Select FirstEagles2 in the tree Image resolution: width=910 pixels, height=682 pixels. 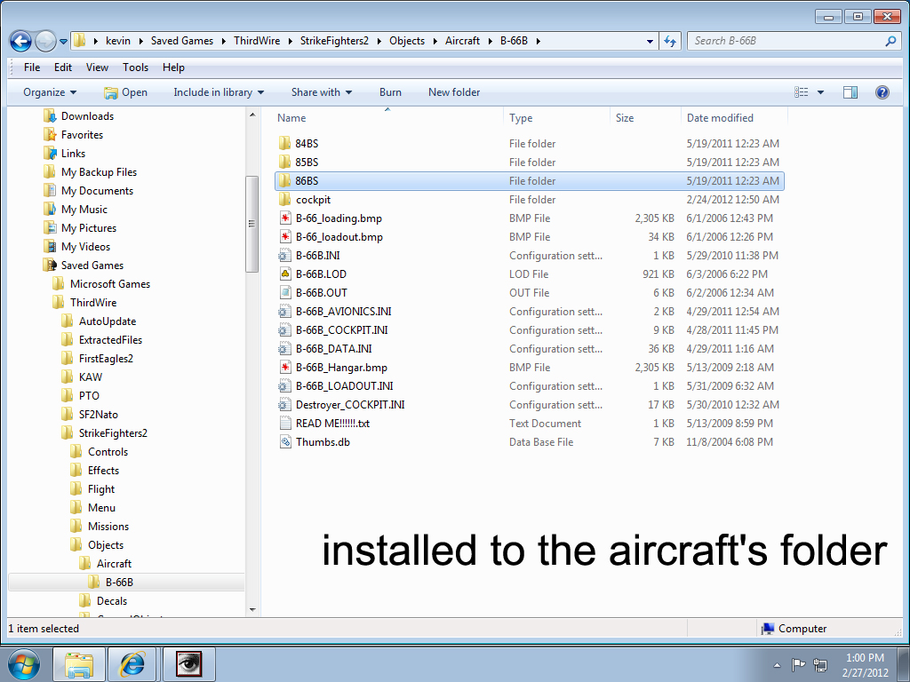106,359
